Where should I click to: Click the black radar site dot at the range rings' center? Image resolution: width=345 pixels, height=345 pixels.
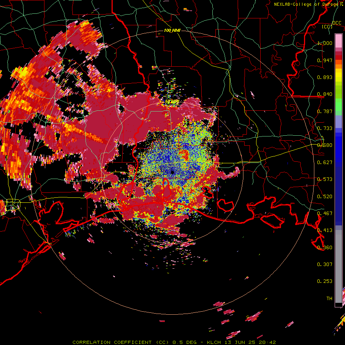[172, 172]
